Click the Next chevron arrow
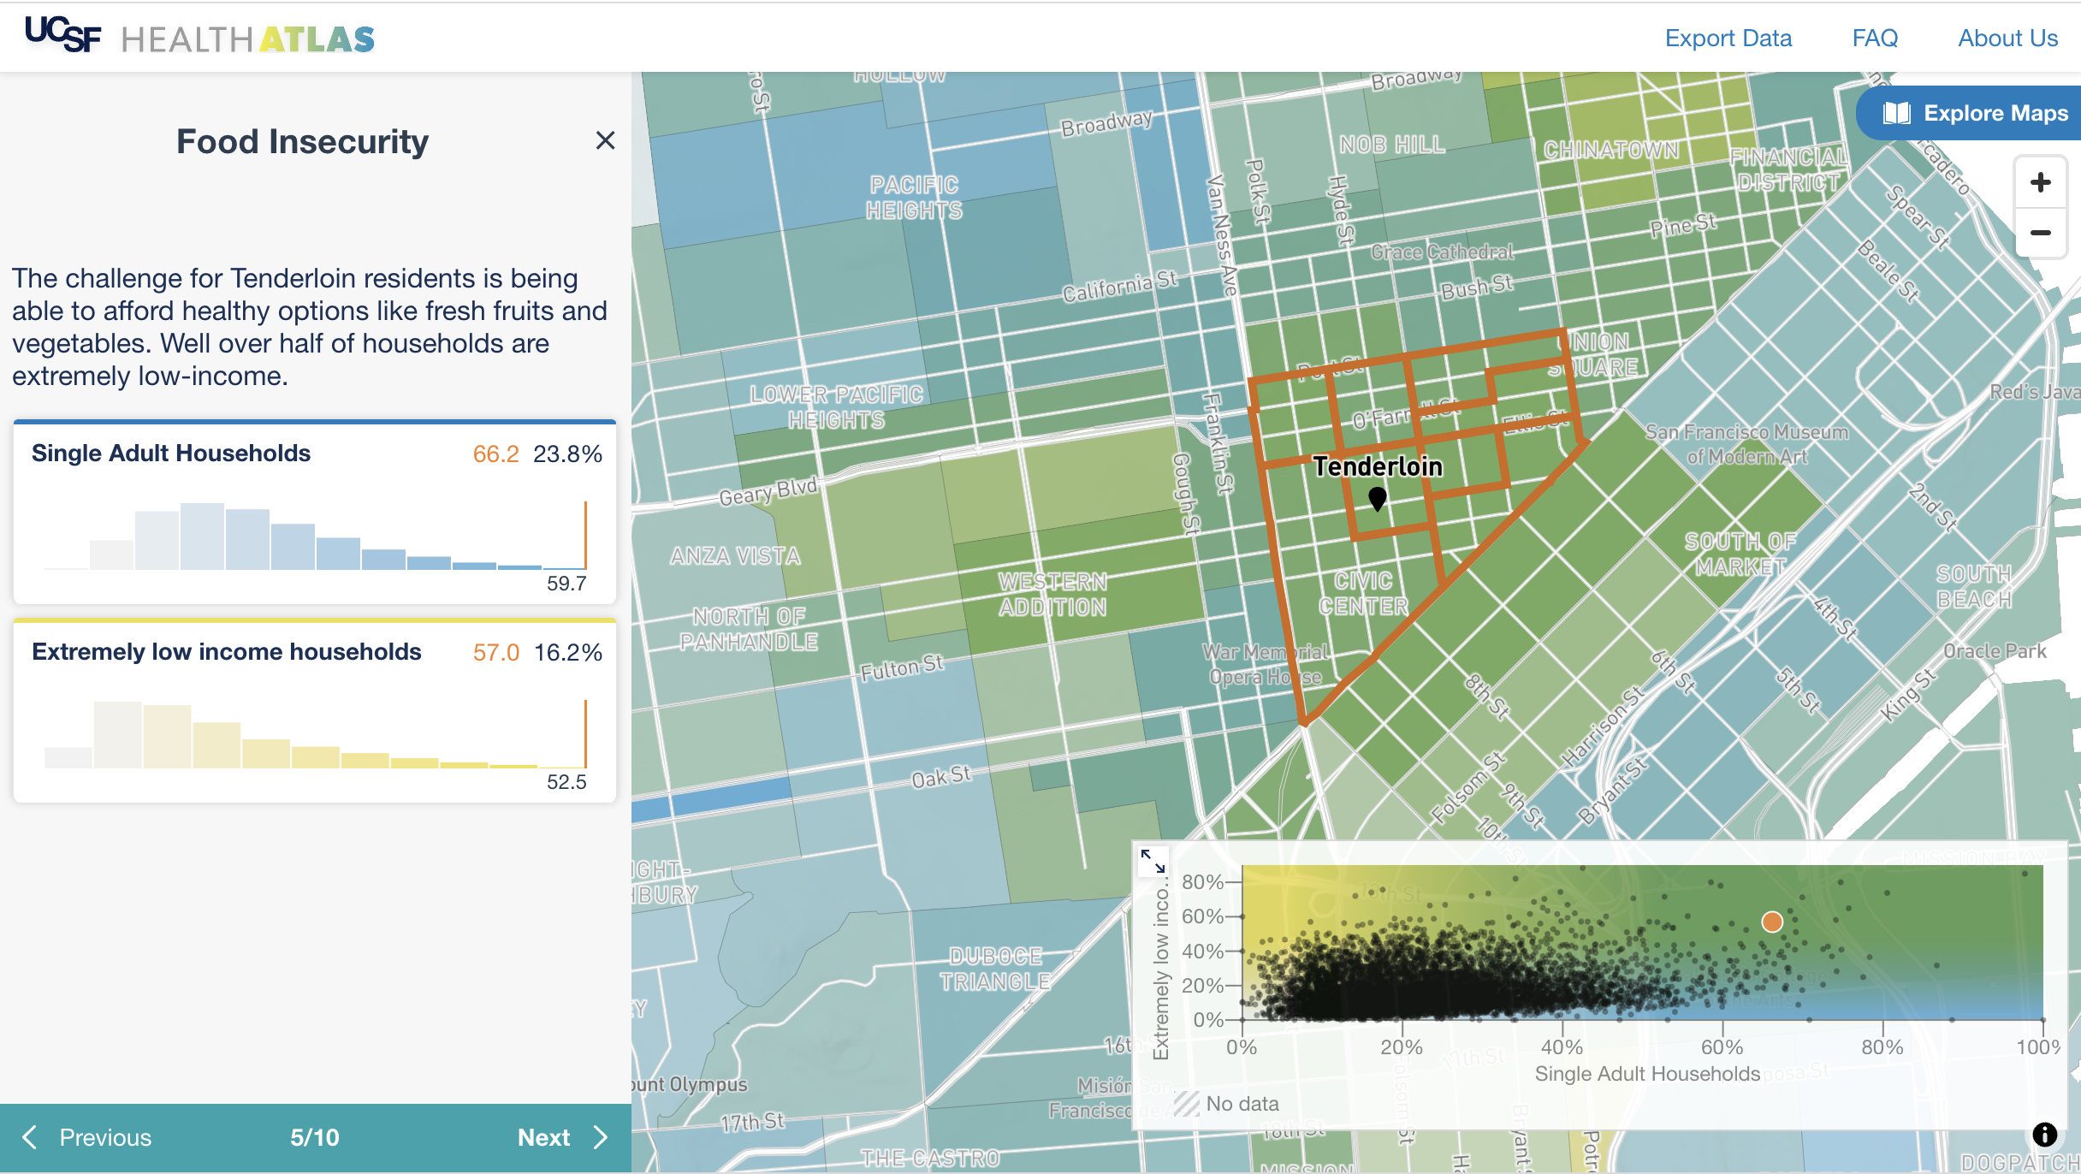This screenshot has width=2081, height=1174. click(601, 1137)
